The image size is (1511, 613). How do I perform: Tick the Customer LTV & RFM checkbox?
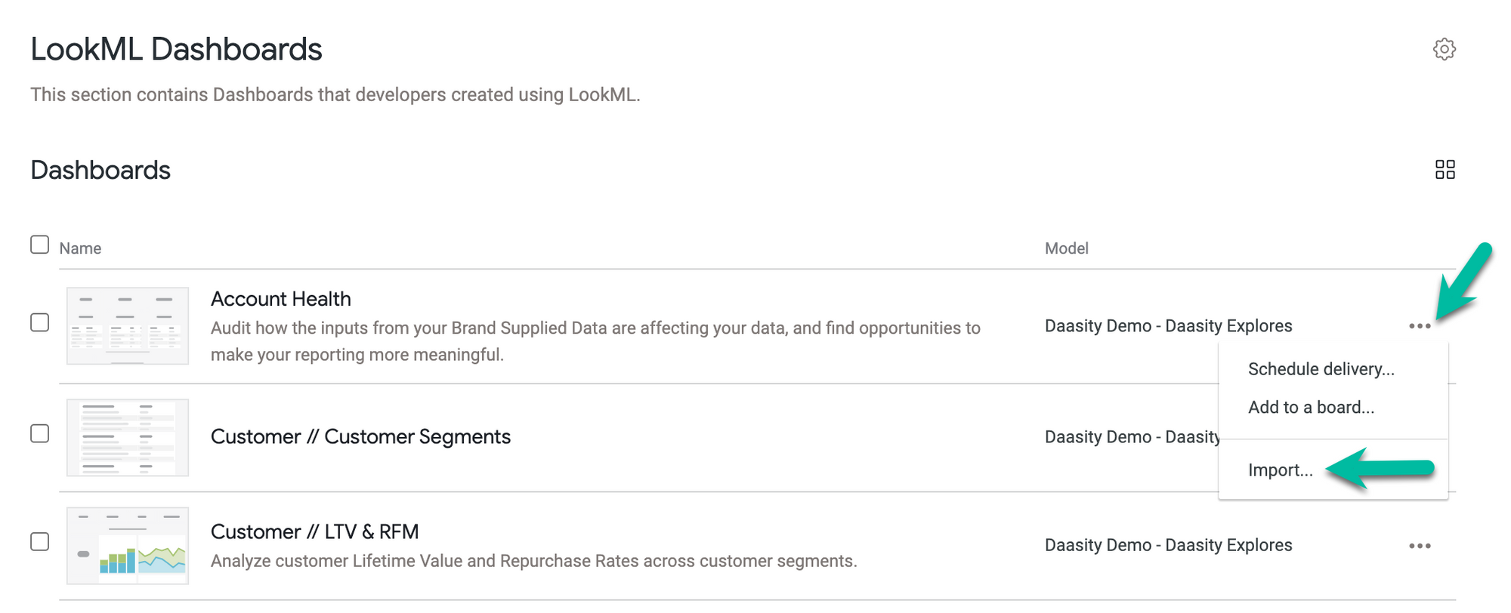40,542
